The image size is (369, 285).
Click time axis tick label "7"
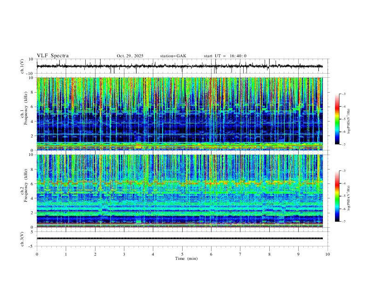point(240,254)
